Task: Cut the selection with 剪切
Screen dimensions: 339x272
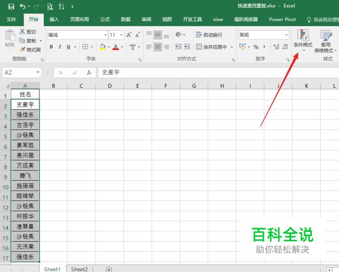Action: pyautogui.click(x=28, y=32)
